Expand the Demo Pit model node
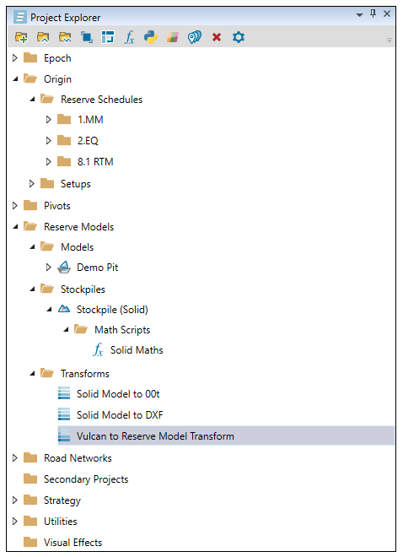This screenshot has width=403, height=557. [49, 268]
